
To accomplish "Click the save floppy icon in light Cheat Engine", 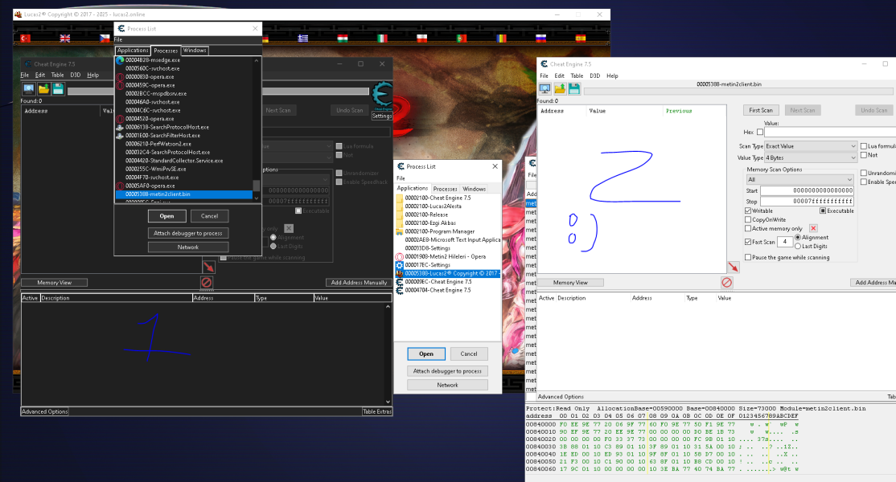I will click(x=574, y=88).
